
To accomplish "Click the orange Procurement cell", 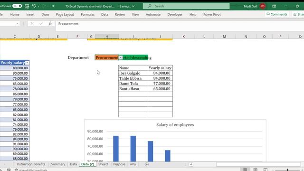I will click(x=107, y=57).
